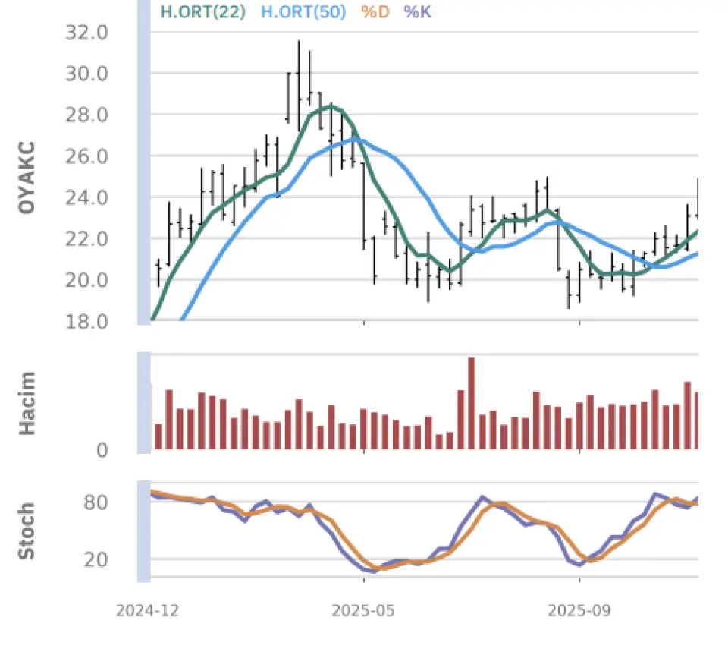Select the %K legend entry
This screenshot has width=728, height=652.
point(417,11)
